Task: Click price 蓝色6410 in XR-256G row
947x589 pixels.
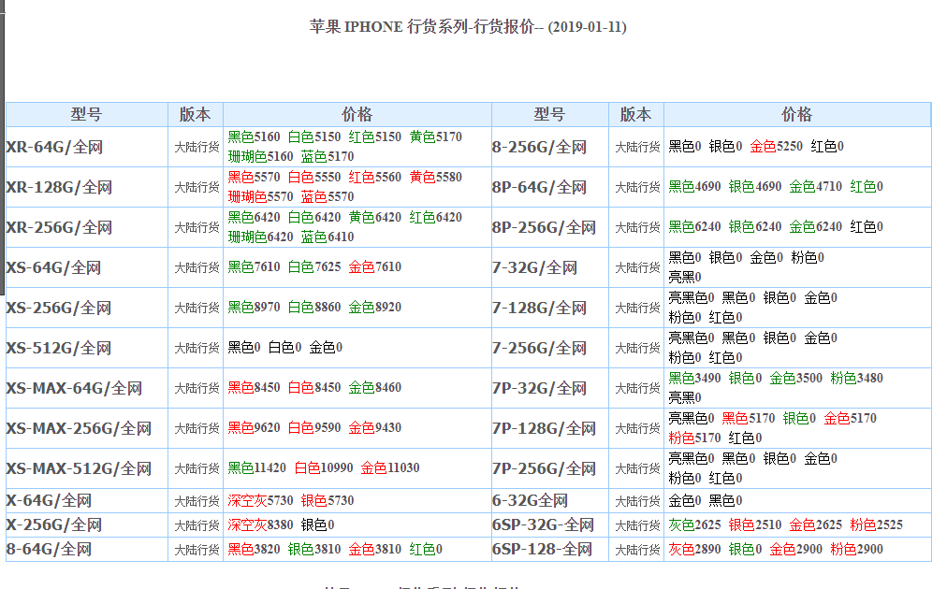Action: tap(328, 237)
